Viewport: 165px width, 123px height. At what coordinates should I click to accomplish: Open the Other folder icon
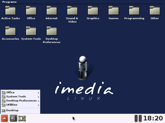[x=155, y=11]
